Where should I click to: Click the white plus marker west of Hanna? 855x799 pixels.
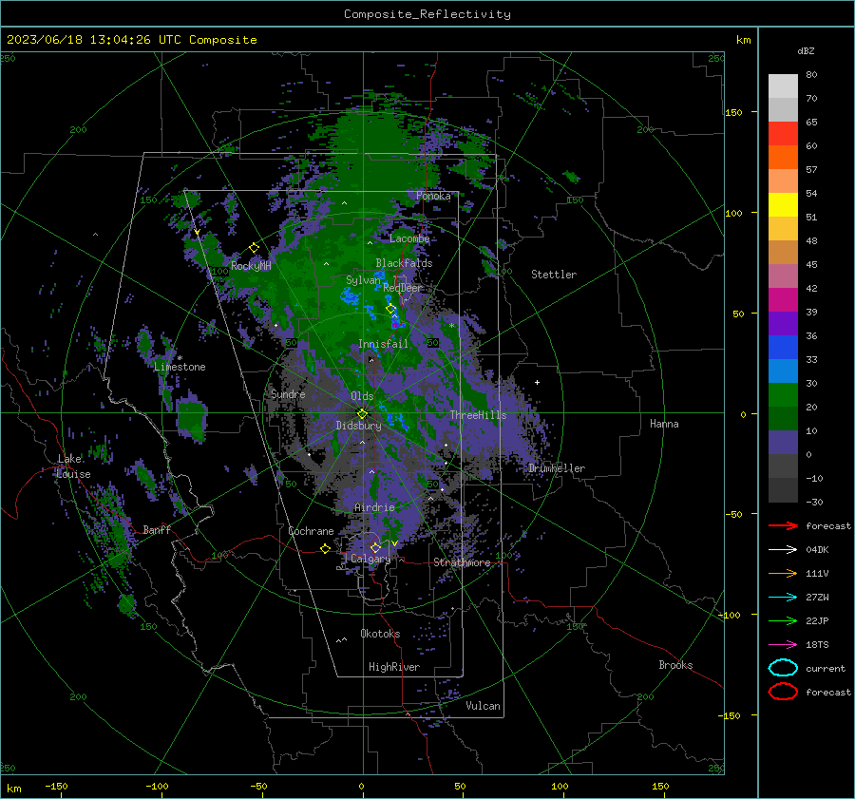(x=537, y=382)
